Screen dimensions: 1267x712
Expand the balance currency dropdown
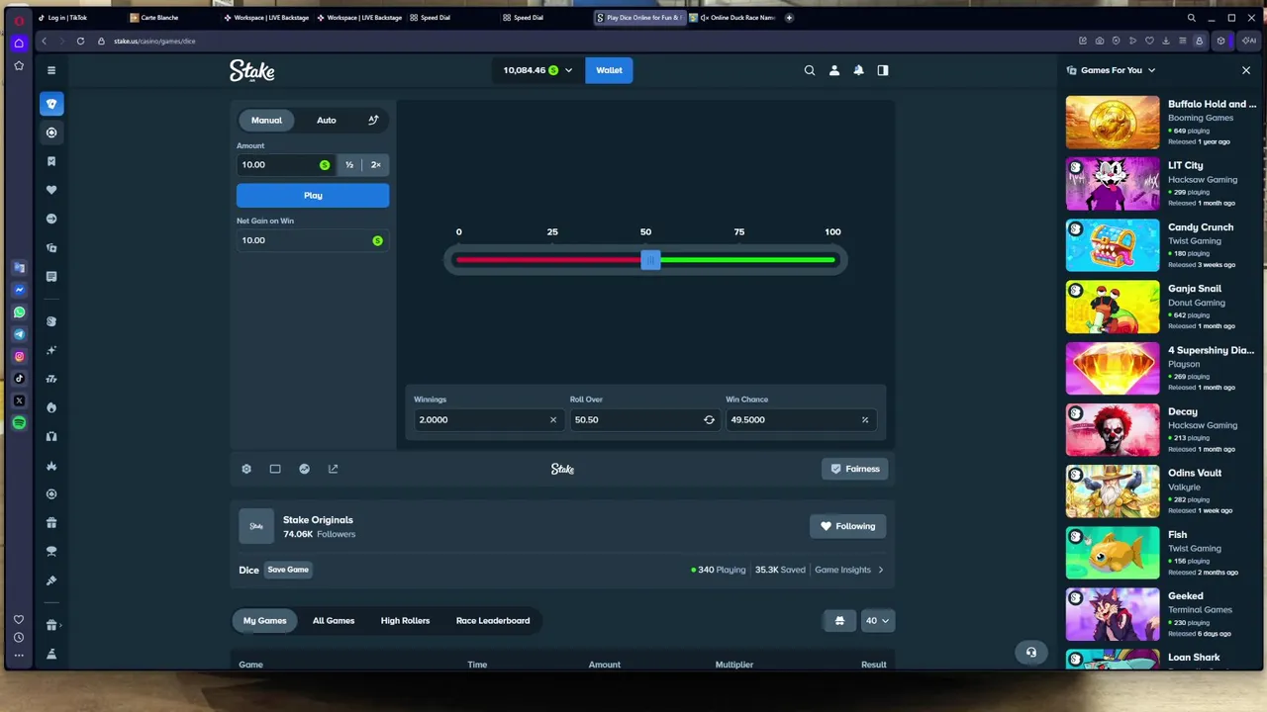pos(568,70)
